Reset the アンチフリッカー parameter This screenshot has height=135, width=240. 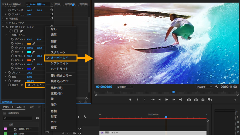click(51, 14)
